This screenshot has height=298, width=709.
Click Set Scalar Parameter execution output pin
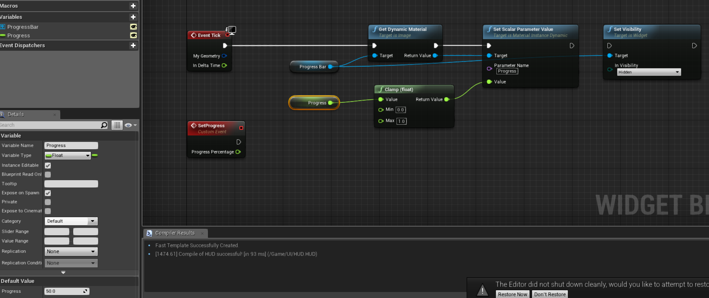click(572, 46)
